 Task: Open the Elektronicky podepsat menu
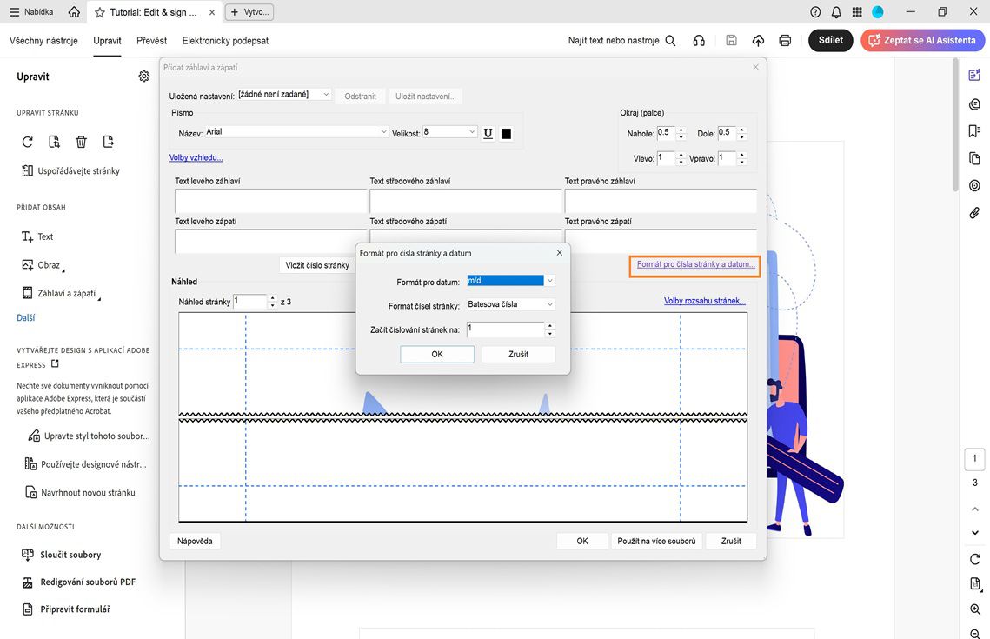(225, 40)
